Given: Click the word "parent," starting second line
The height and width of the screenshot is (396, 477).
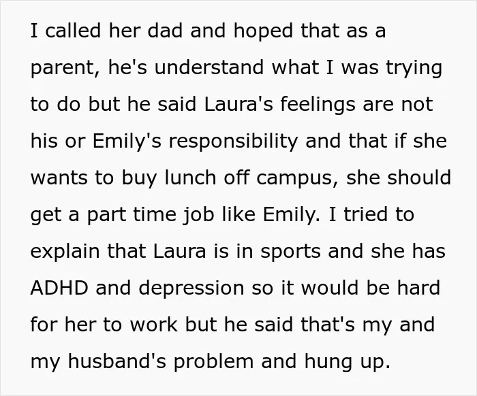Looking at the screenshot, I should pos(65,69).
